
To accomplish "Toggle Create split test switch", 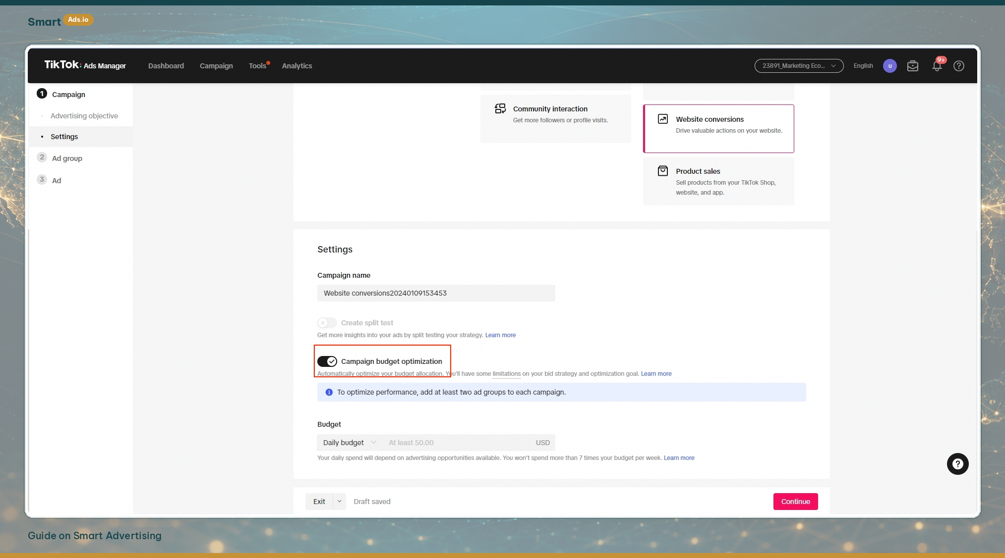I will (x=327, y=323).
